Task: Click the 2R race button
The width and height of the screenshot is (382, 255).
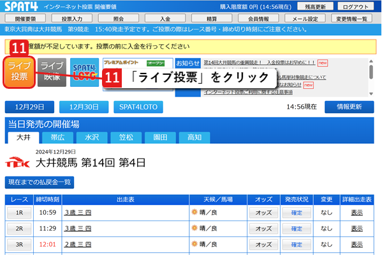Action: (x=19, y=229)
